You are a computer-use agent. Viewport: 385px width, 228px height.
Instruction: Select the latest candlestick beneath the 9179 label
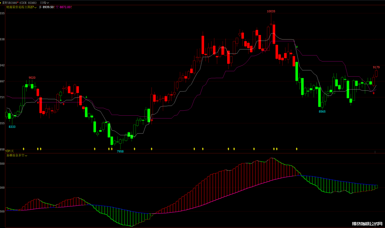tap(376, 73)
